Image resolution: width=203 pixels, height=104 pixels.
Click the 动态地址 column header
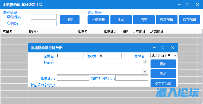click(173, 31)
